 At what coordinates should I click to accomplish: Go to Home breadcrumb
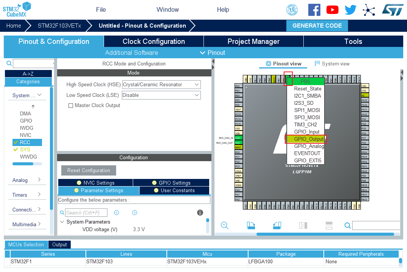(x=14, y=26)
